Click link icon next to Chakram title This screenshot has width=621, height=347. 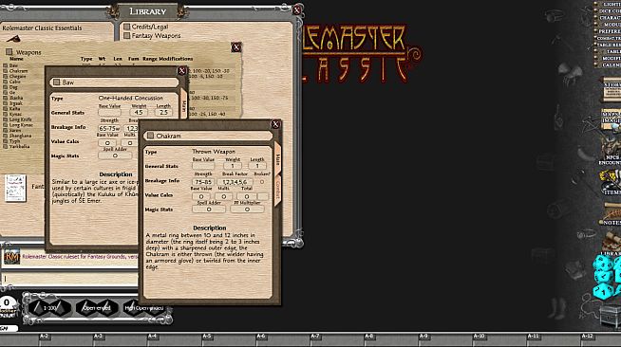click(150, 136)
